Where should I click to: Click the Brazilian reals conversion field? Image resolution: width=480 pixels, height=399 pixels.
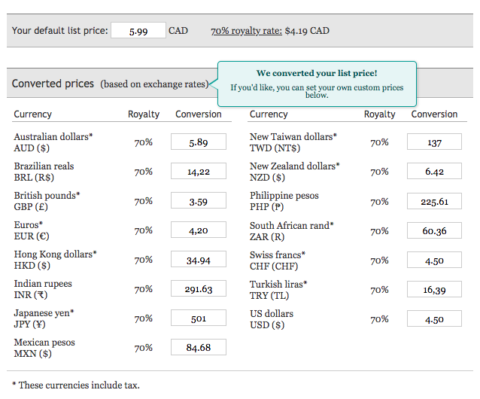198,172
